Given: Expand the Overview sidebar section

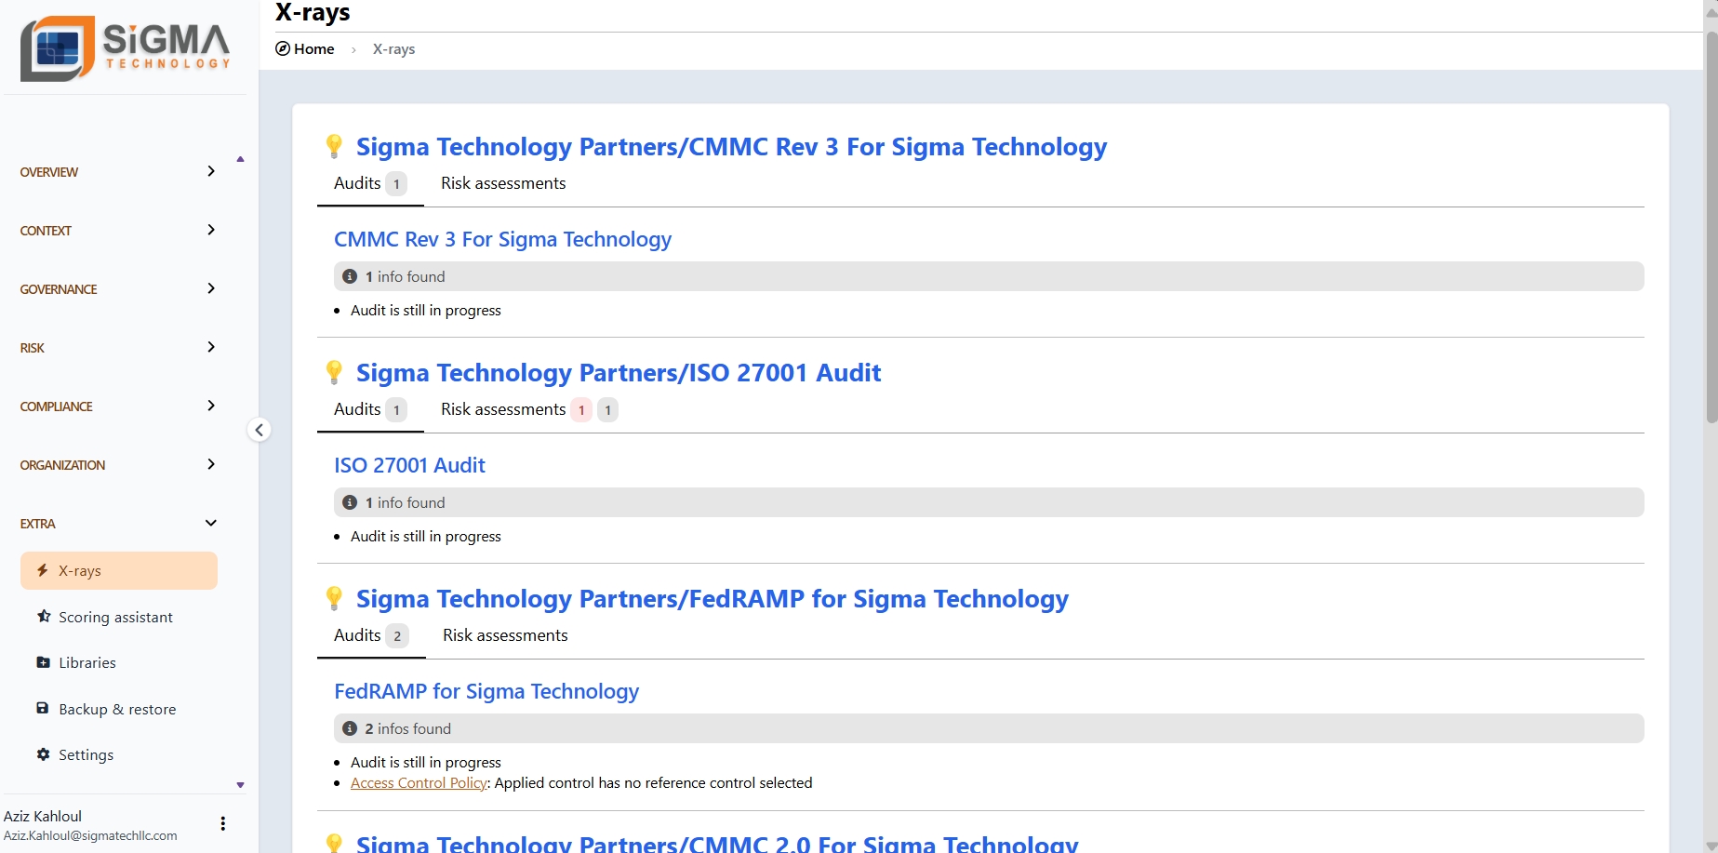Looking at the screenshot, I should pos(118,172).
